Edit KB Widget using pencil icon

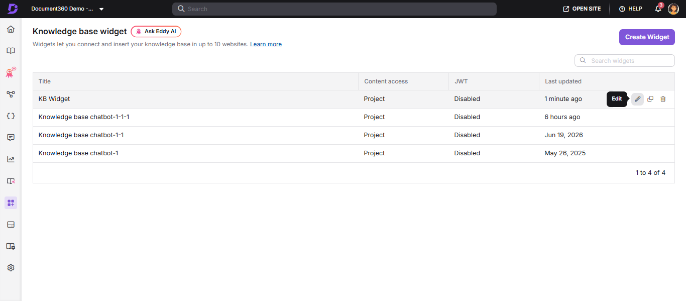[x=638, y=99]
